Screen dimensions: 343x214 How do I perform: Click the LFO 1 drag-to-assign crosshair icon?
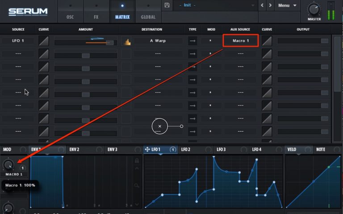(x=147, y=149)
